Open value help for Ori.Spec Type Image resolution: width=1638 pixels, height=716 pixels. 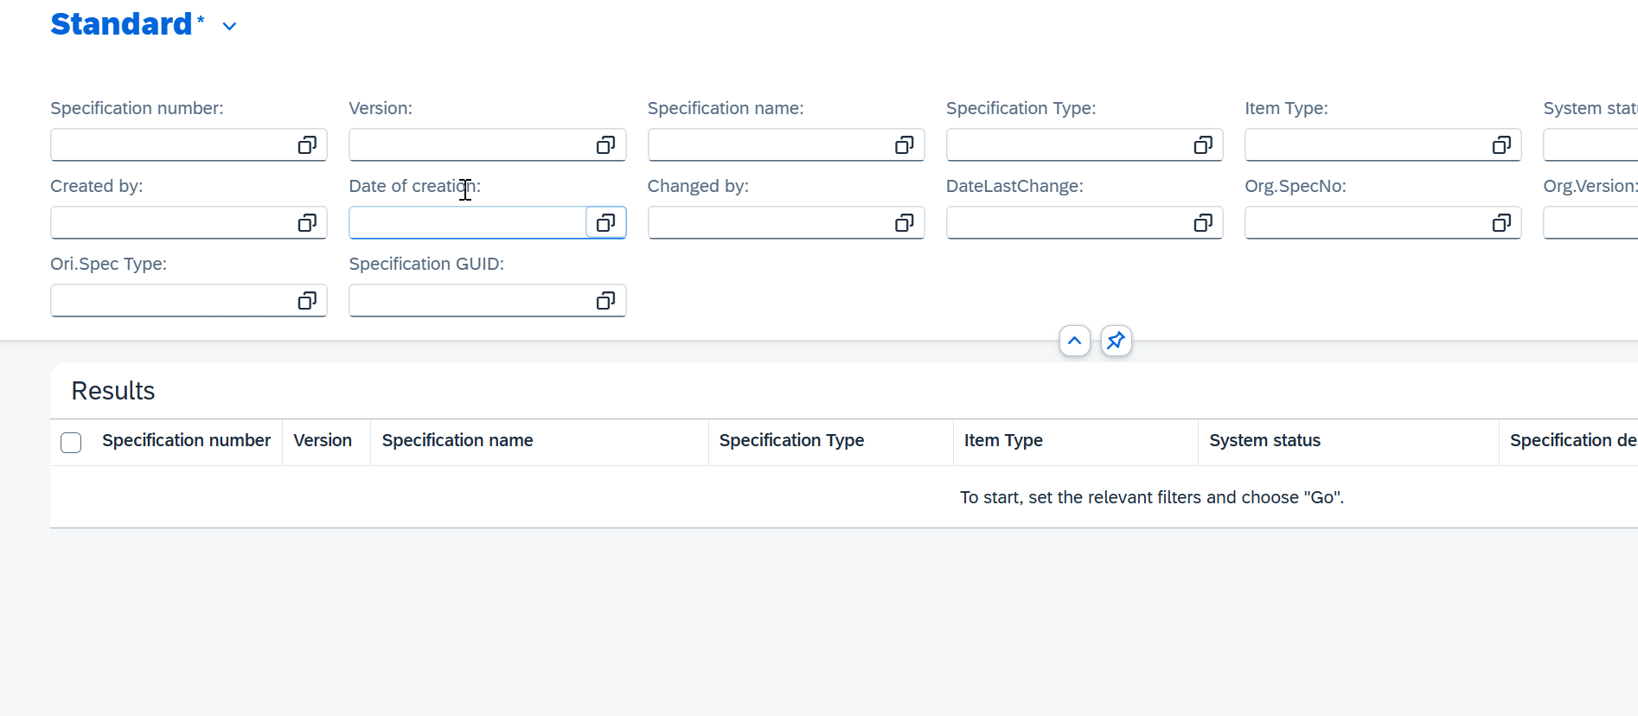307,301
